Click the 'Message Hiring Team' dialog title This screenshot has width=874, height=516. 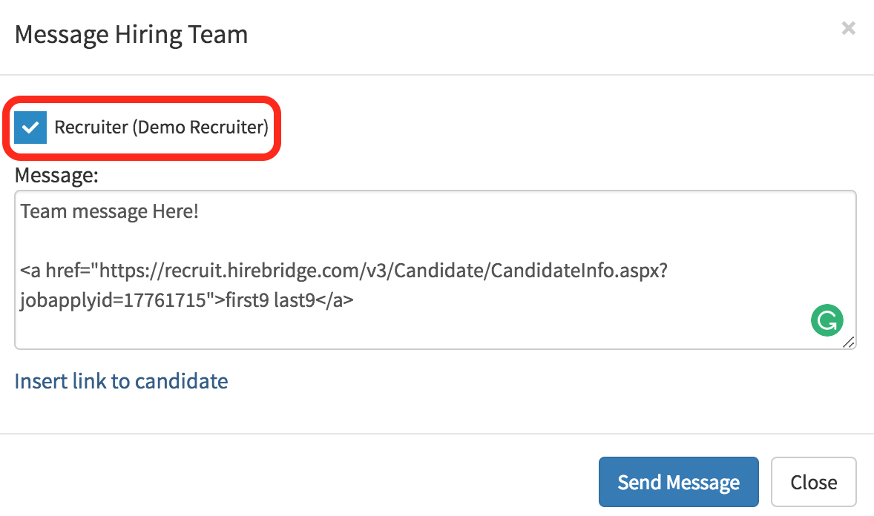[131, 34]
